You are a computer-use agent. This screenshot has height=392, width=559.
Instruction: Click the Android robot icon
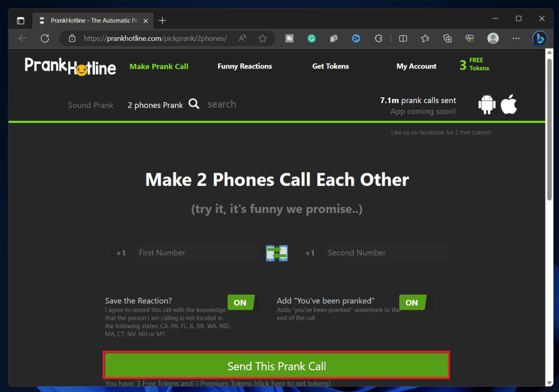(487, 104)
